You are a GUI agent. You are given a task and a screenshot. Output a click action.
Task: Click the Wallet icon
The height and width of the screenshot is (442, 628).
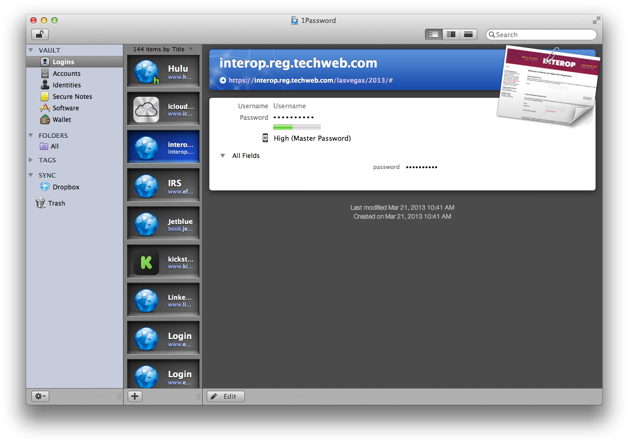pos(45,119)
